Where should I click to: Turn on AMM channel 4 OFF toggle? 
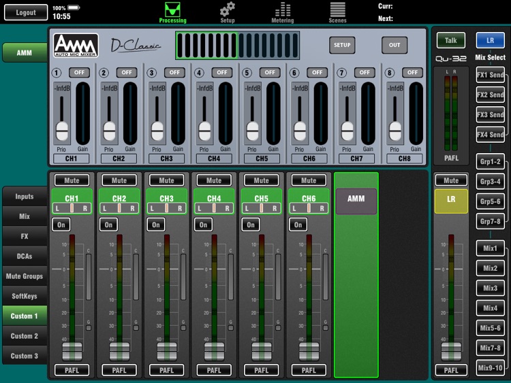222,72
